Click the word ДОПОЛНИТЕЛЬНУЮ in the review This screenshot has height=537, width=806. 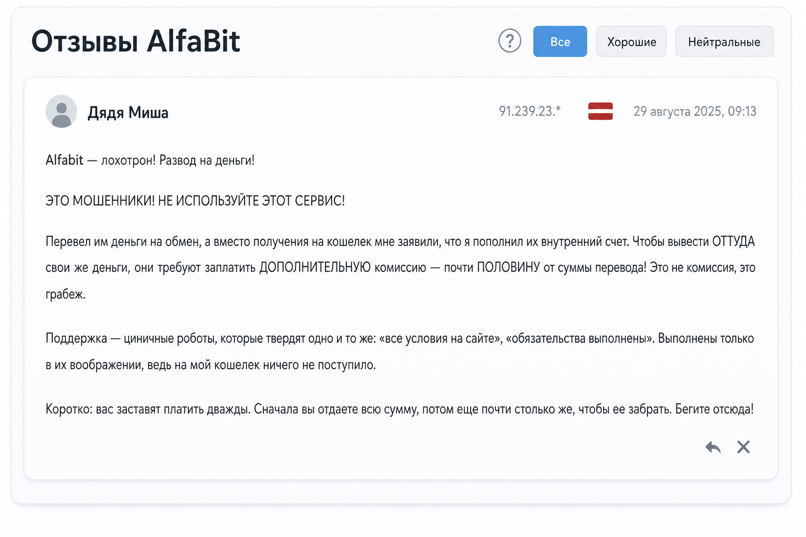pos(315,267)
